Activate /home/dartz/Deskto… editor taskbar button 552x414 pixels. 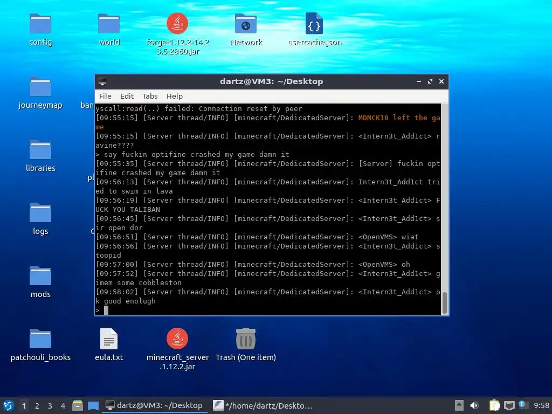263,405
